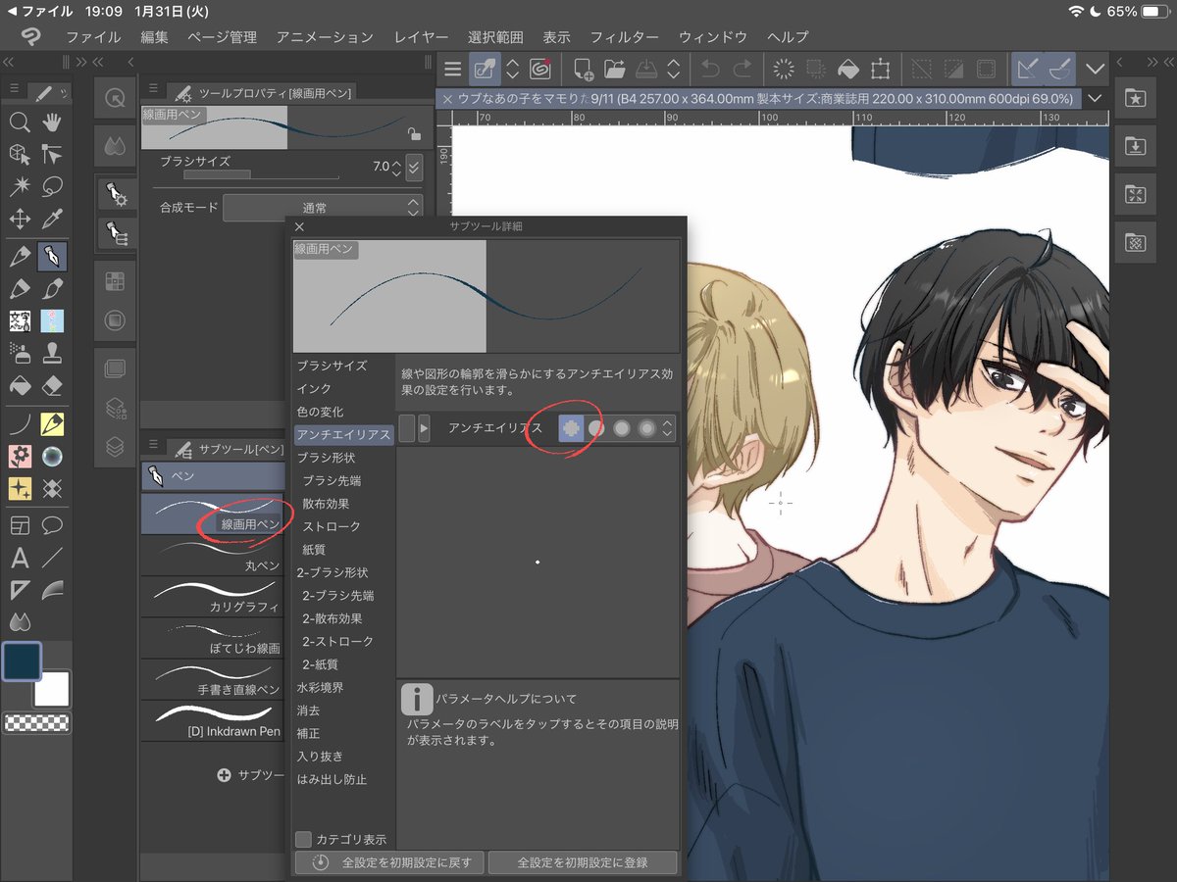Select the 補正 category in sub tool detail
Image resolution: width=1177 pixels, height=882 pixels.
(308, 733)
